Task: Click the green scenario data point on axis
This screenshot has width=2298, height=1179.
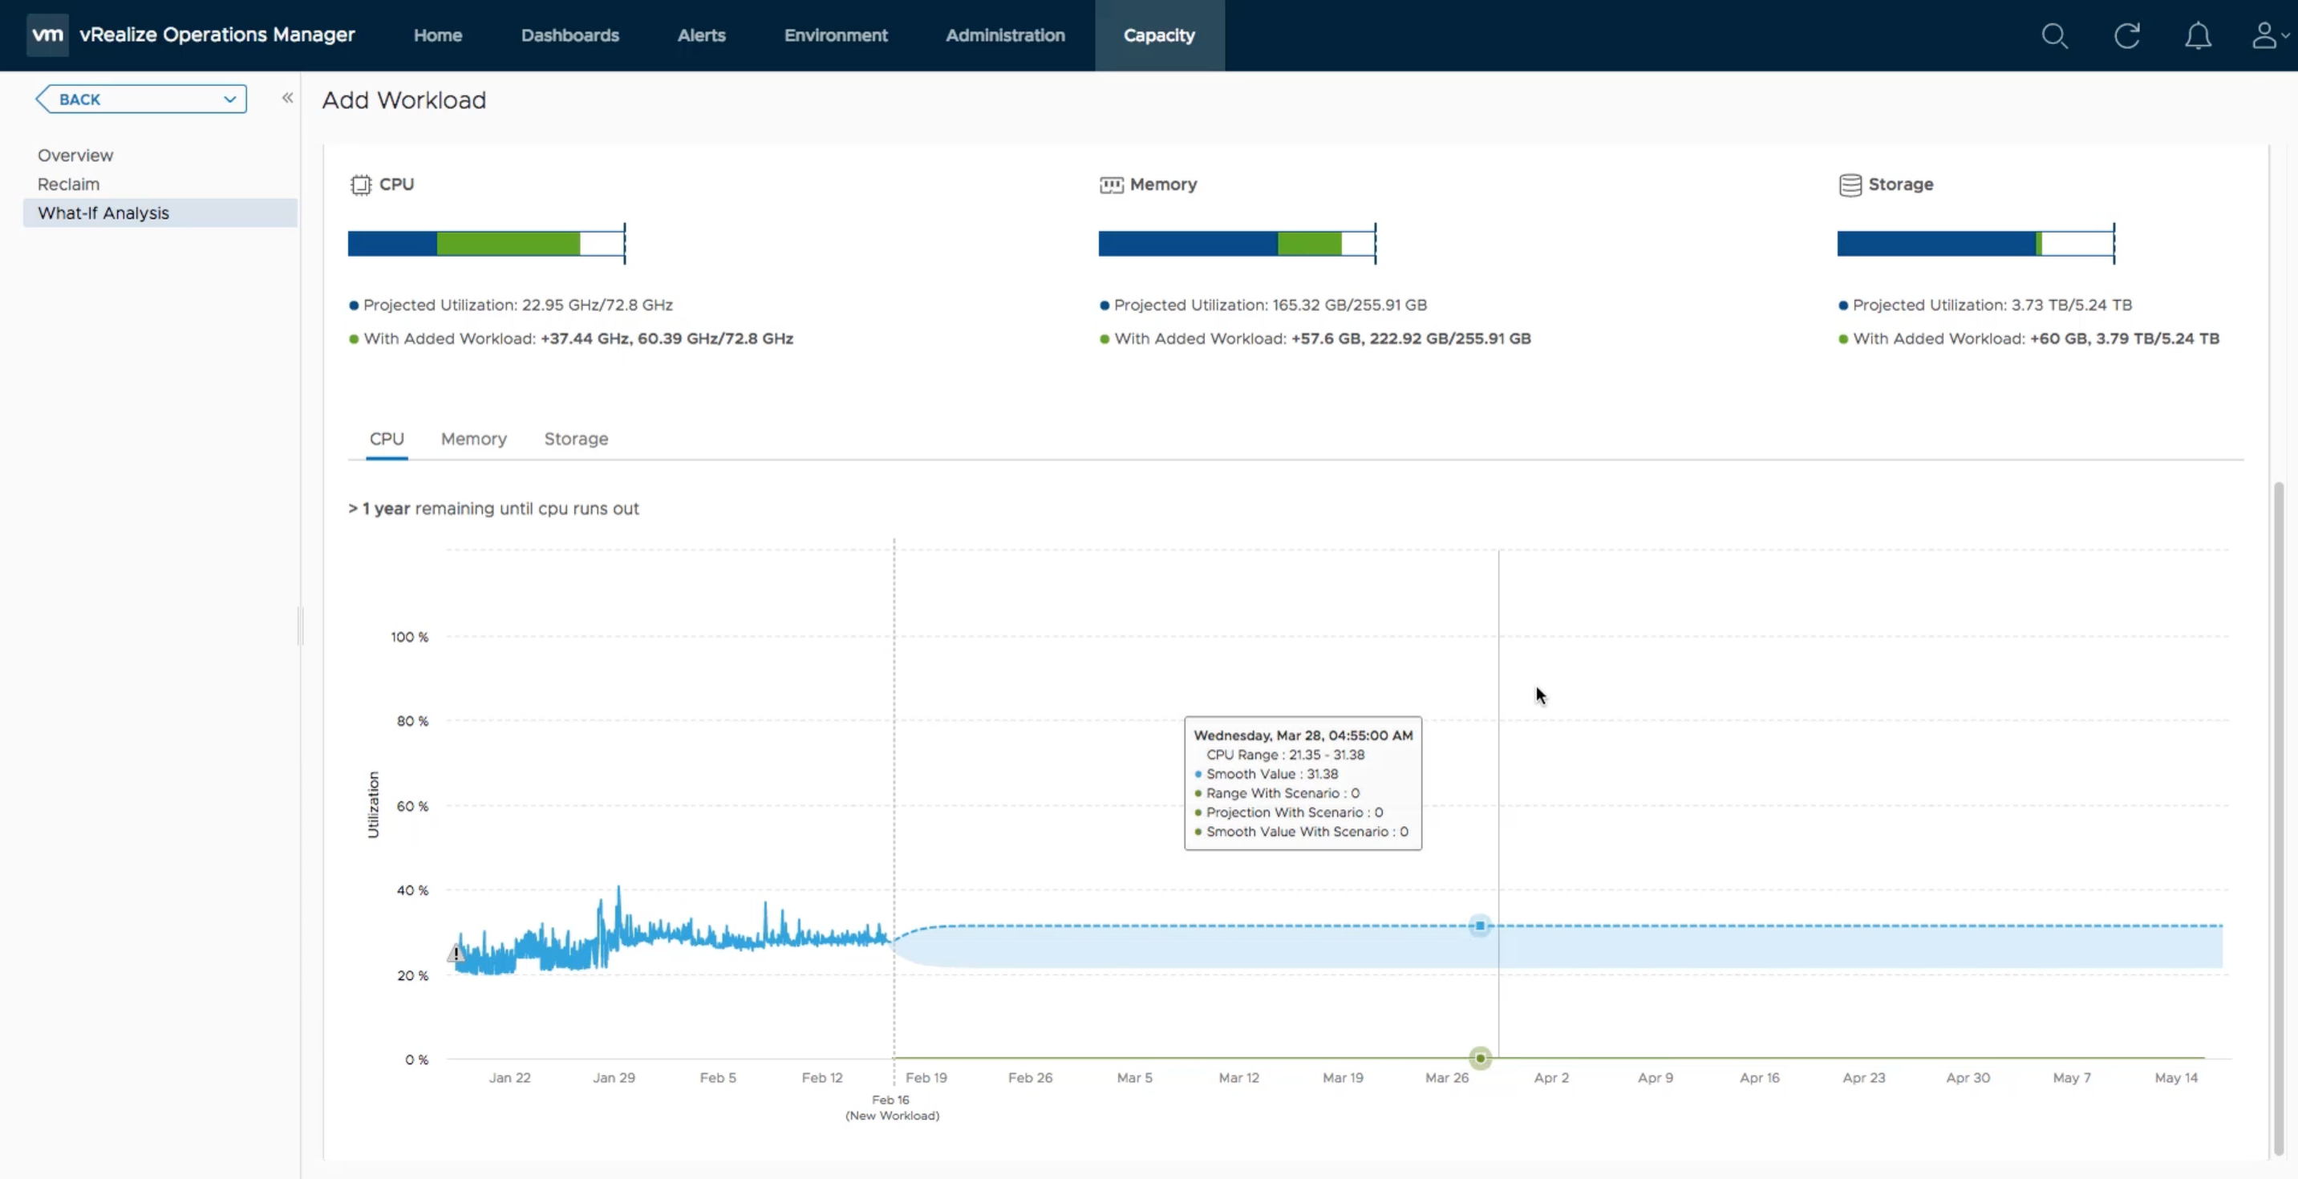Action: (1480, 1059)
